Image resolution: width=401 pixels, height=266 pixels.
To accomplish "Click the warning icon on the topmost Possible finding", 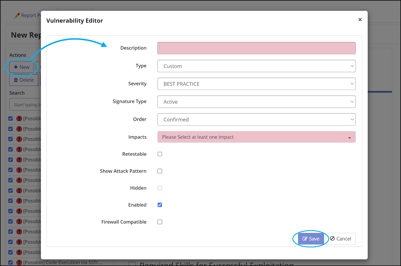I will [x=19, y=118].
